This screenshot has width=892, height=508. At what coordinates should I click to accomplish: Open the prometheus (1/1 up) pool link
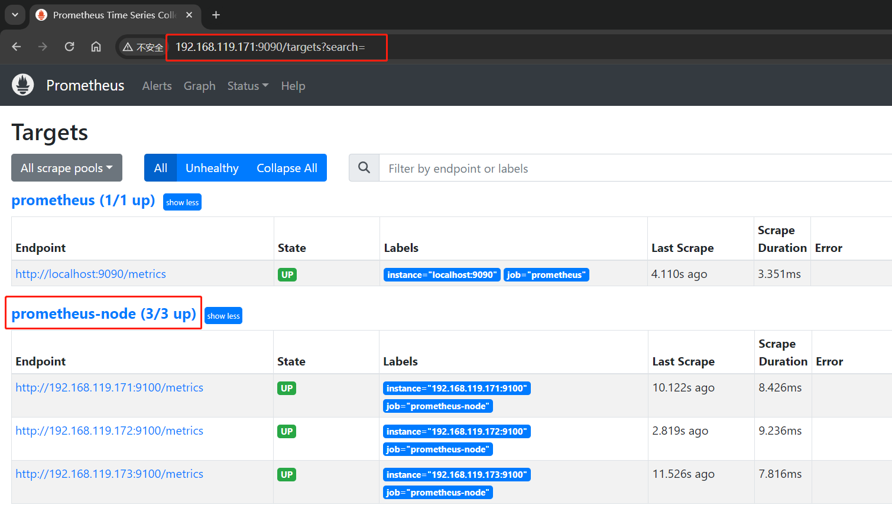pyautogui.click(x=83, y=200)
